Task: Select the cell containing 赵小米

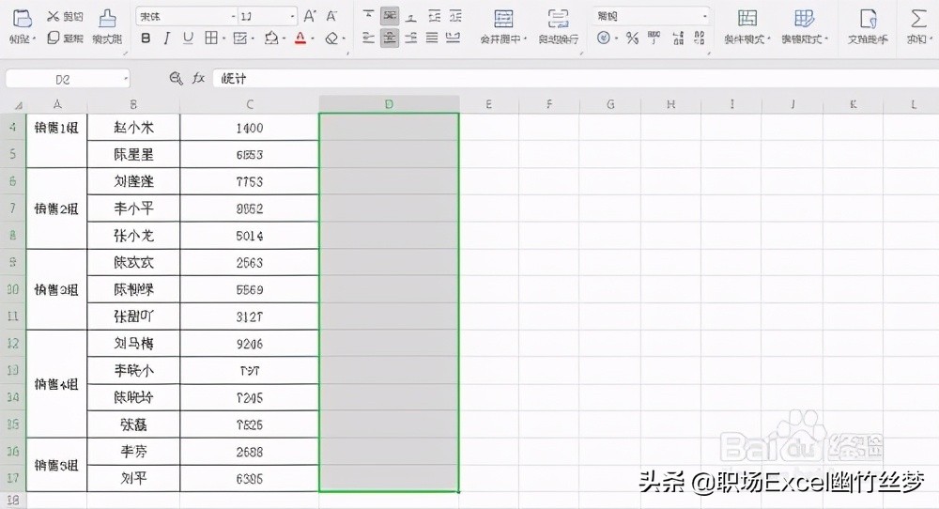Action: point(133,128)
